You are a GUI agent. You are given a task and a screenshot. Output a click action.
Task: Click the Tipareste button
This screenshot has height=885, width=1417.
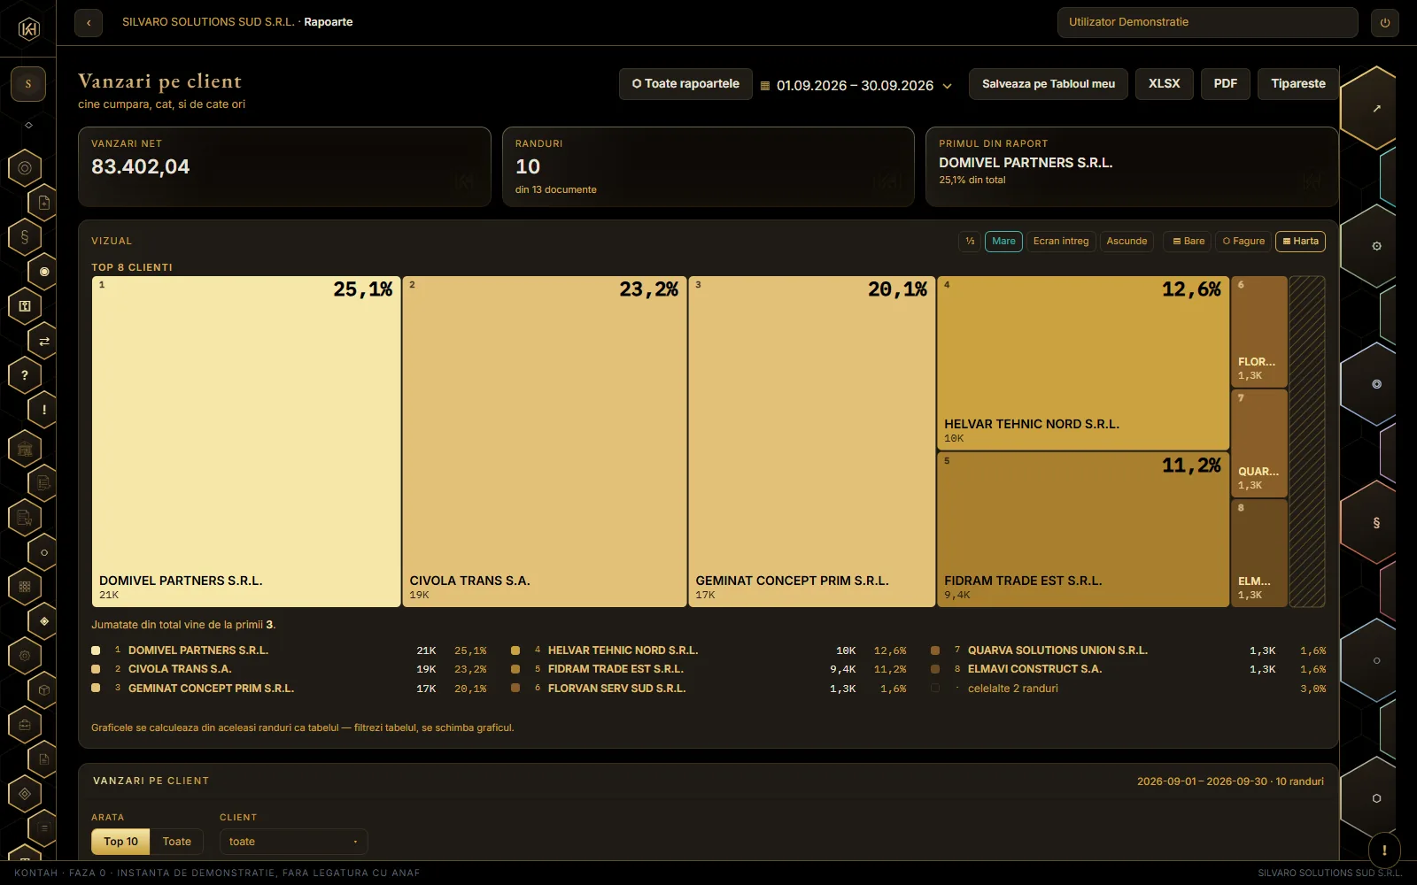pyautogui.click(x=1298, y=84)
